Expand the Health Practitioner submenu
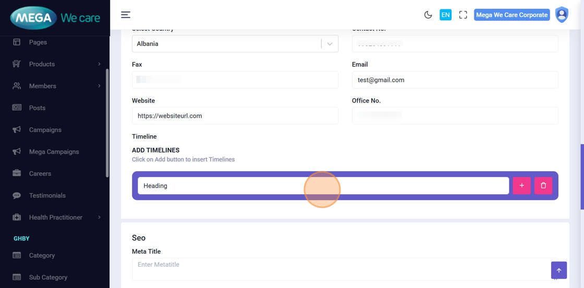The height and width of the screenshot is (288, 584). pos(99,217)
